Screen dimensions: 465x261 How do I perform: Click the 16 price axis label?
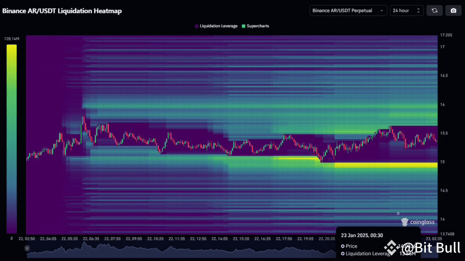443,105
